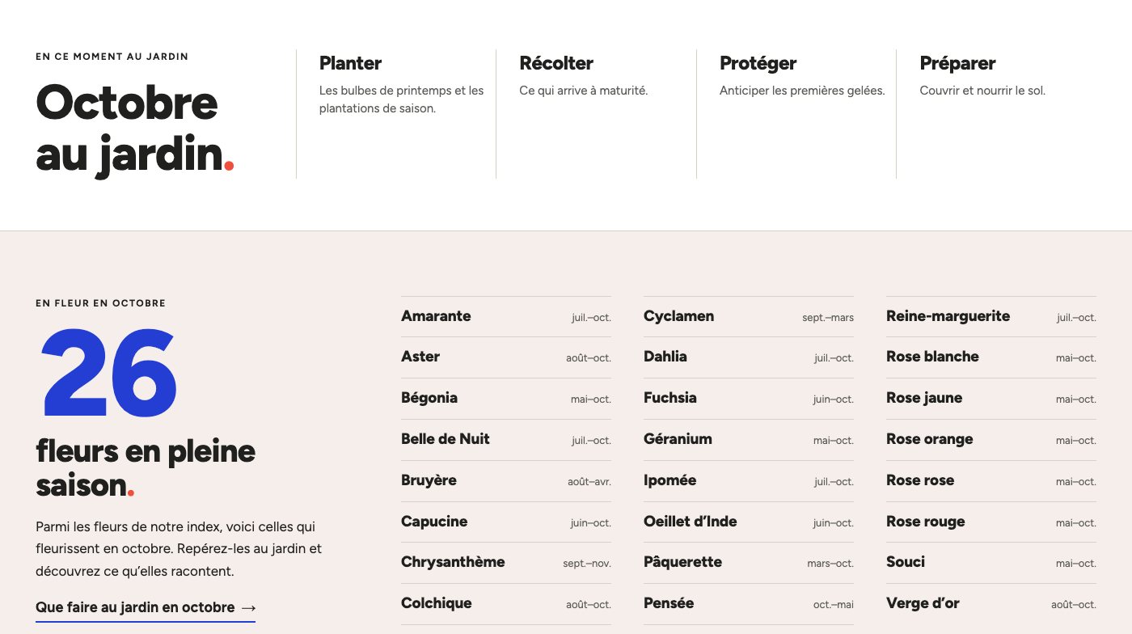Screen dimensions: 1132x634
Task: Open the Récolter section link
Action: tap(596, 114)
